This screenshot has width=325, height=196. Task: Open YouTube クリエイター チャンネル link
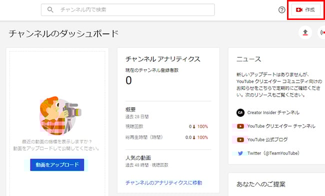pos(281,126)
